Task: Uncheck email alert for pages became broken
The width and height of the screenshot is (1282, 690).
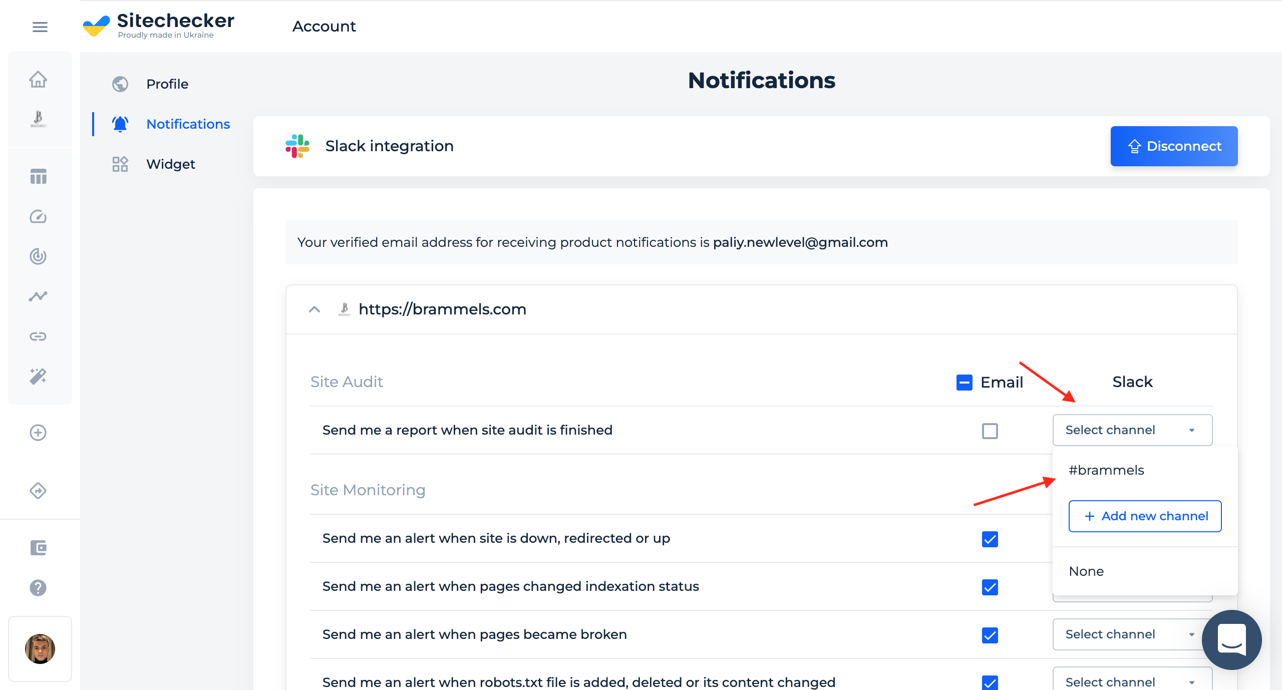Action: click(990, 635)
